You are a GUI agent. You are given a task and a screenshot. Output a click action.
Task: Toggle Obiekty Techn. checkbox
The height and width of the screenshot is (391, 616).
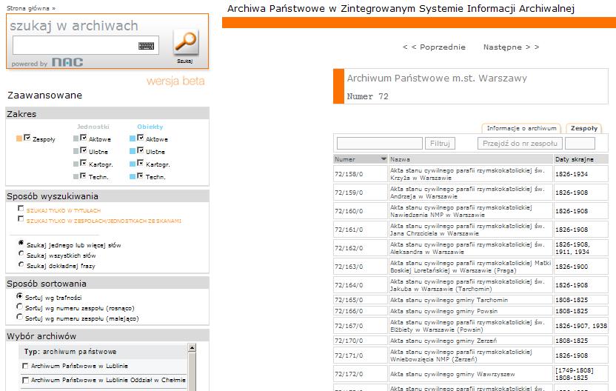point(140,176)
